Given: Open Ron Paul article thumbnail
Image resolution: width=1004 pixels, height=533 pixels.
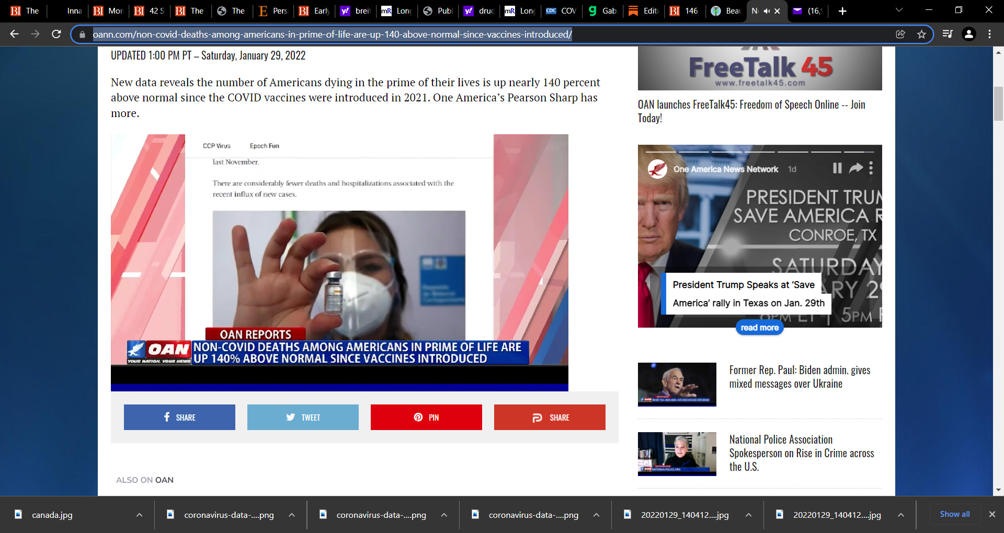Looking at the screenshot, I should 677,384.
